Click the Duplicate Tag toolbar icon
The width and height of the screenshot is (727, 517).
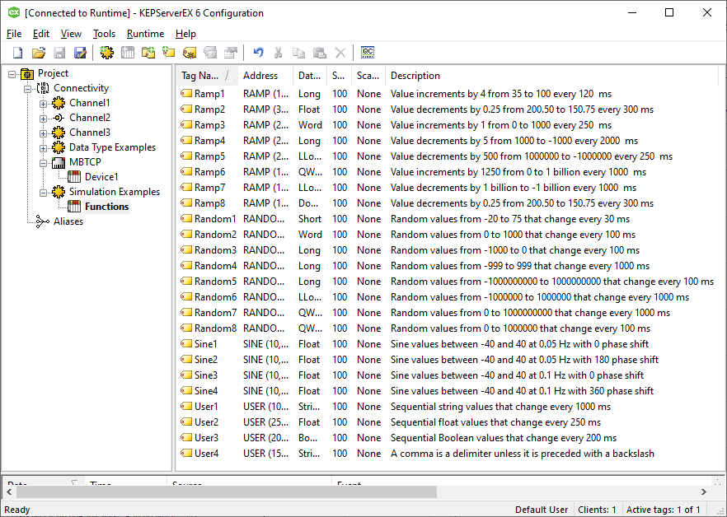(x=210, y=53)
